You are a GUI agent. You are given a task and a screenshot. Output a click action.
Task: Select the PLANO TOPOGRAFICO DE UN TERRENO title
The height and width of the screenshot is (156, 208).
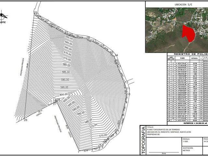(163, 129)
